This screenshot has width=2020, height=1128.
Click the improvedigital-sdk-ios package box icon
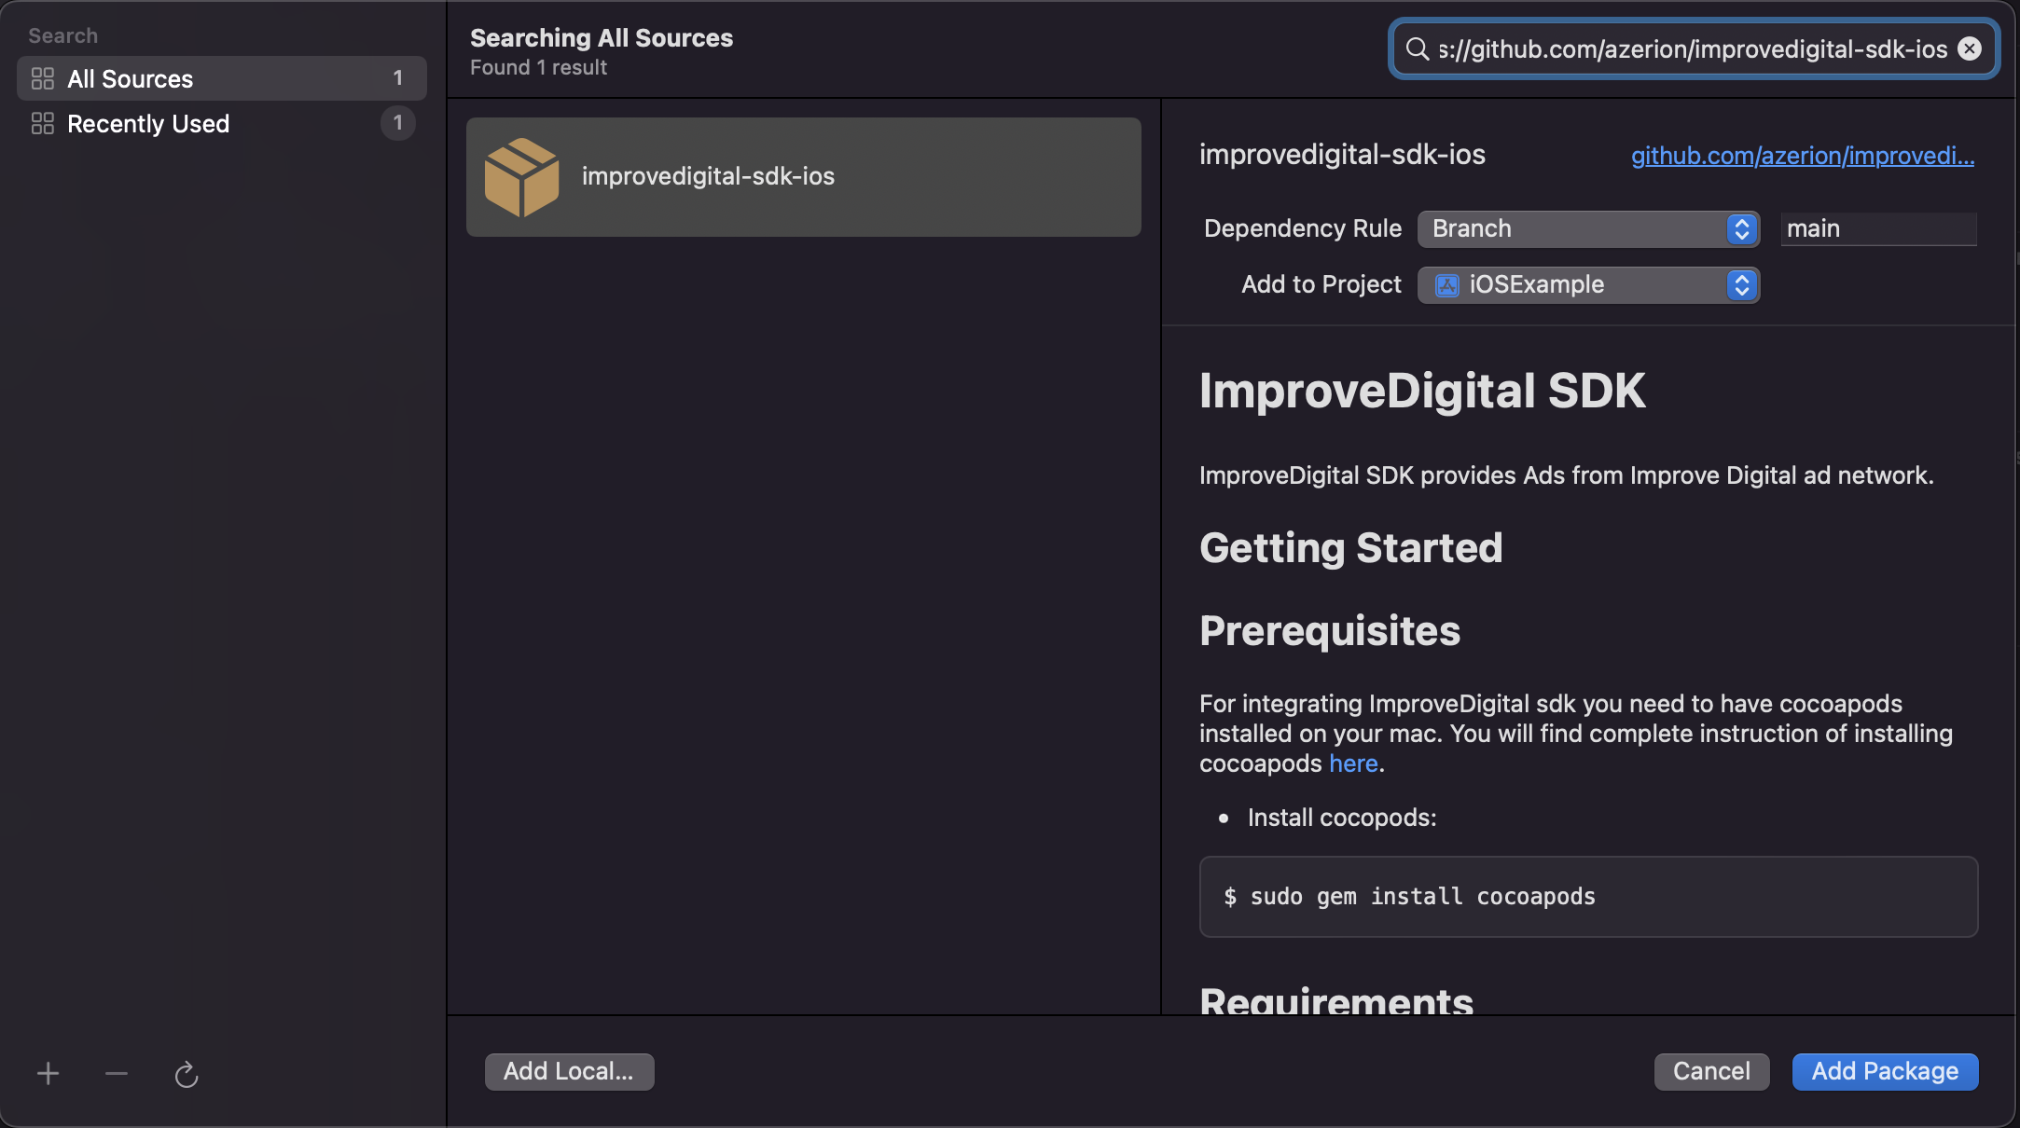522,177
